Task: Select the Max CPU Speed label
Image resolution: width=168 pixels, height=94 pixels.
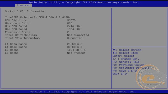Action: point(16,26)
